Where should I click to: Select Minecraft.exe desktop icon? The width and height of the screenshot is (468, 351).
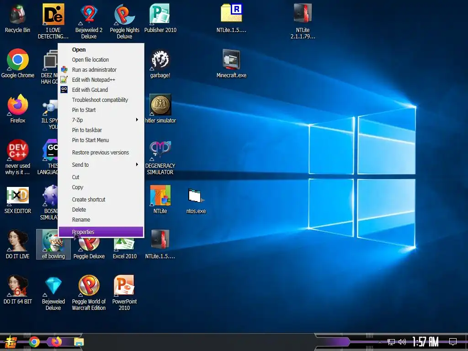231,63
